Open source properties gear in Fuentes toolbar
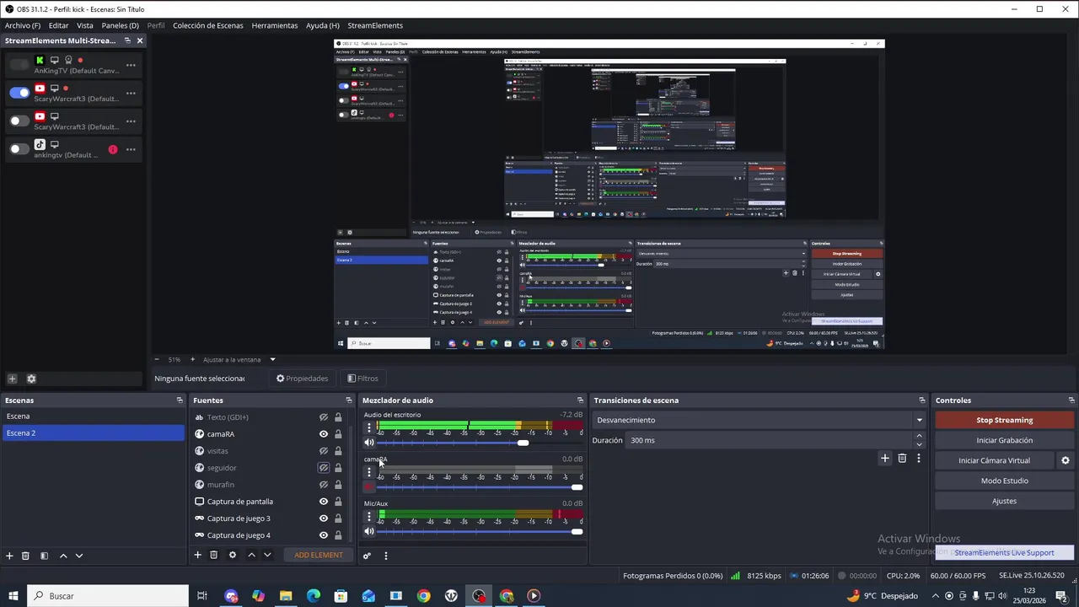 pyautogui.click(x=233, y=555)
